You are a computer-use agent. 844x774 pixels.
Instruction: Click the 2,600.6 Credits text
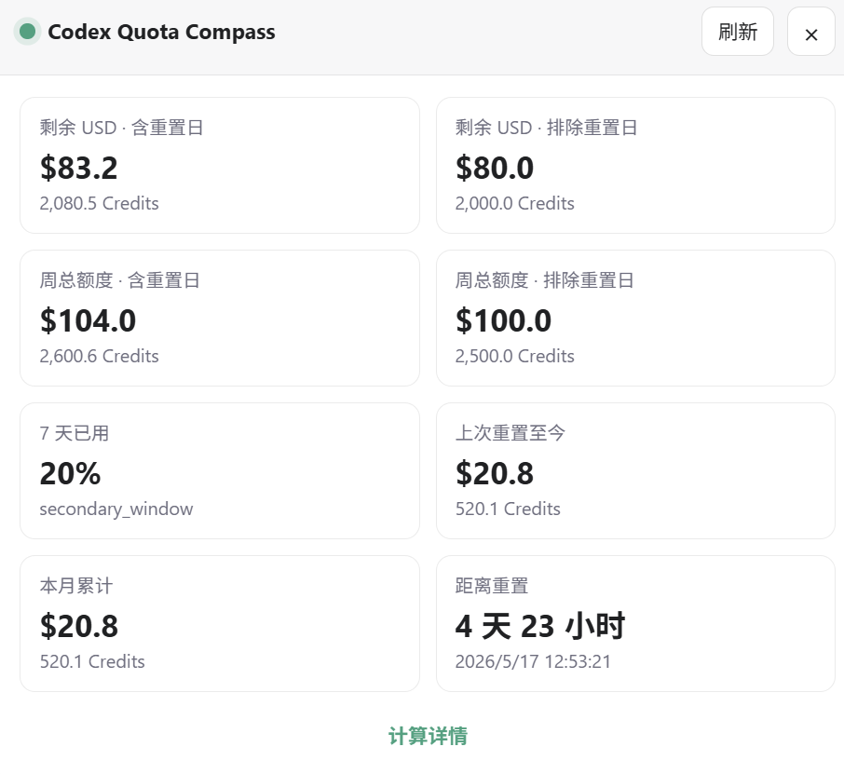99,356
